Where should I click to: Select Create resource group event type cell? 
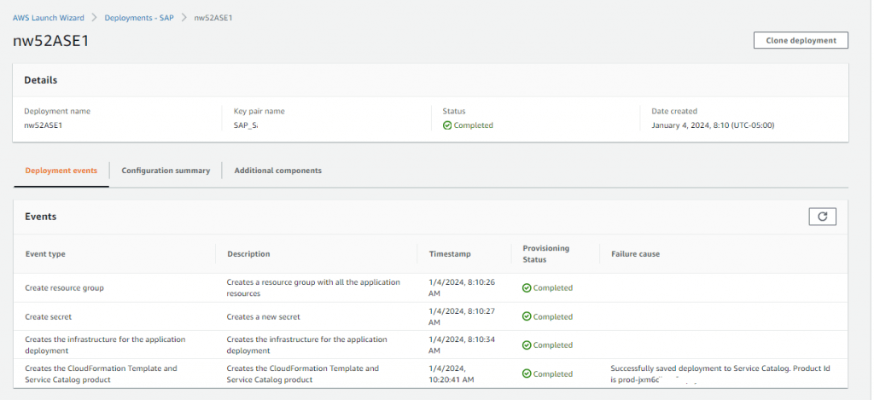tap(65, 288)
